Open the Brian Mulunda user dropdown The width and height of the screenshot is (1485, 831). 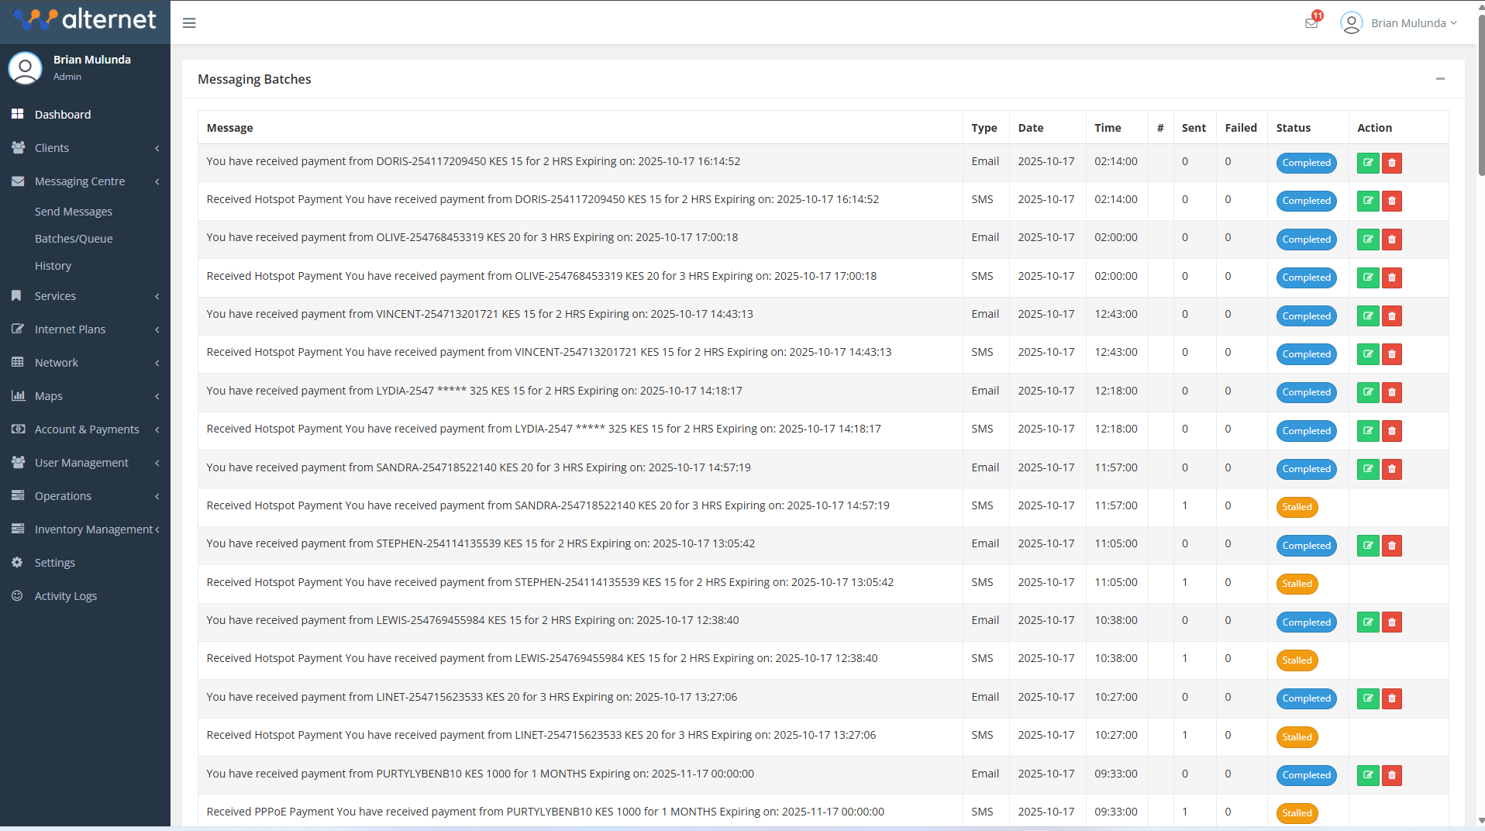click(x=1400, y=23)
